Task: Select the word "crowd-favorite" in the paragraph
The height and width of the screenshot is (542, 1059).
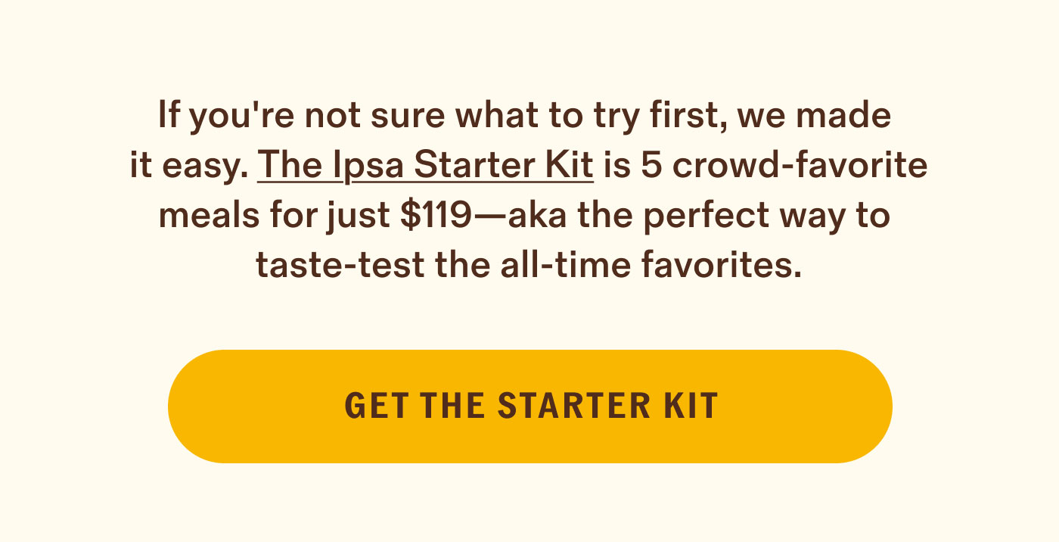Action: pyautogui.click(x=800, y=167)
